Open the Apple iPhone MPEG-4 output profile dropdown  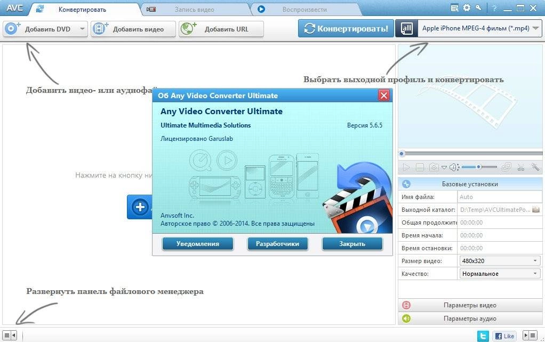479,28
